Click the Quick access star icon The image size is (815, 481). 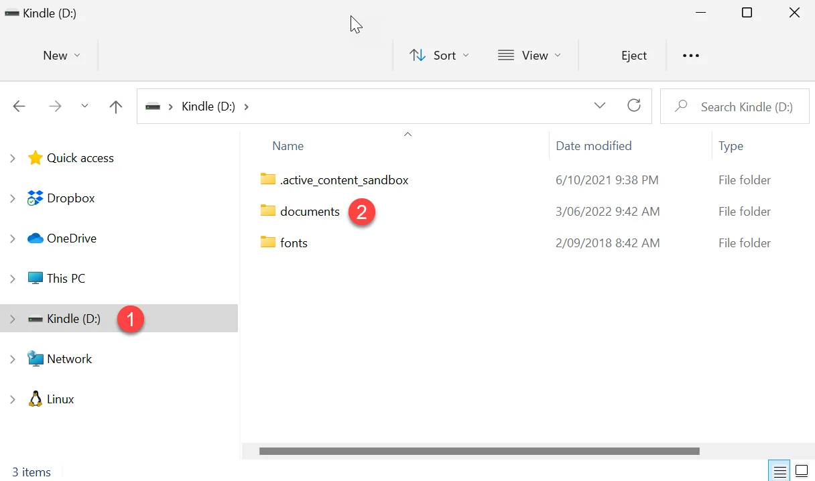click(x=35, y=157)
